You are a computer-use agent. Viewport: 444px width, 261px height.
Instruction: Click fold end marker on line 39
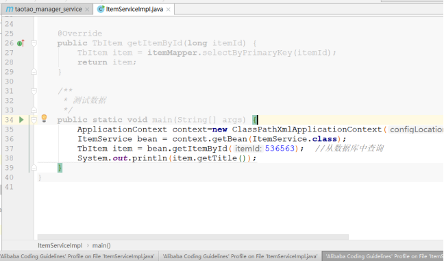34,168
